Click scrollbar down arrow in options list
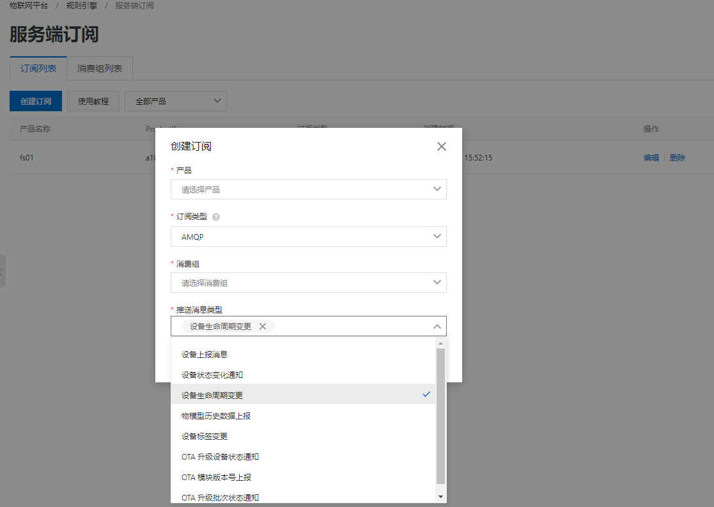The width and height of the screenshot is (714, 507). pyautogui.click(x=440, y=496)
